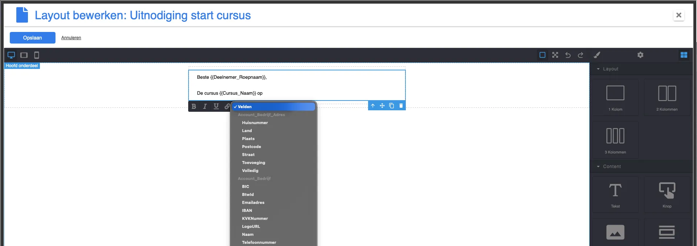This screenshot has width=697, height=246.
Task: Choose Postcode from the fields list
Action: (x=274, y=147)
